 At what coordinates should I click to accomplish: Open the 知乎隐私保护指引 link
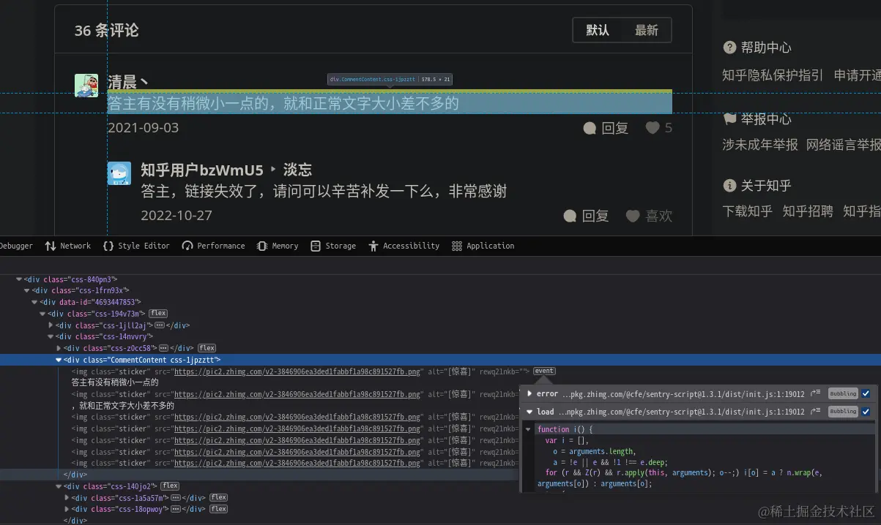773,75
